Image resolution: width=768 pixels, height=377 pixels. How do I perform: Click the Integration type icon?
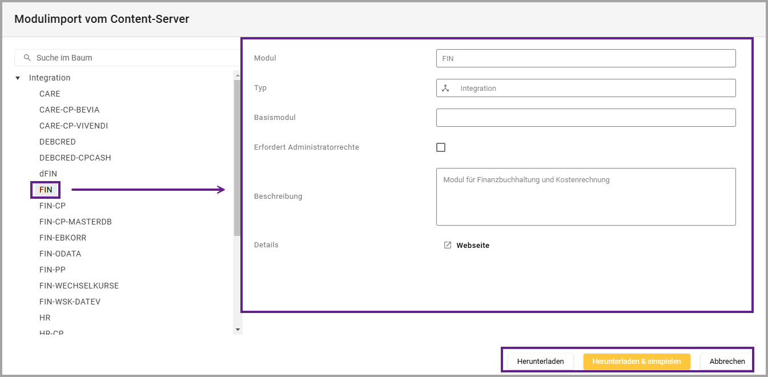coord(446,89)
